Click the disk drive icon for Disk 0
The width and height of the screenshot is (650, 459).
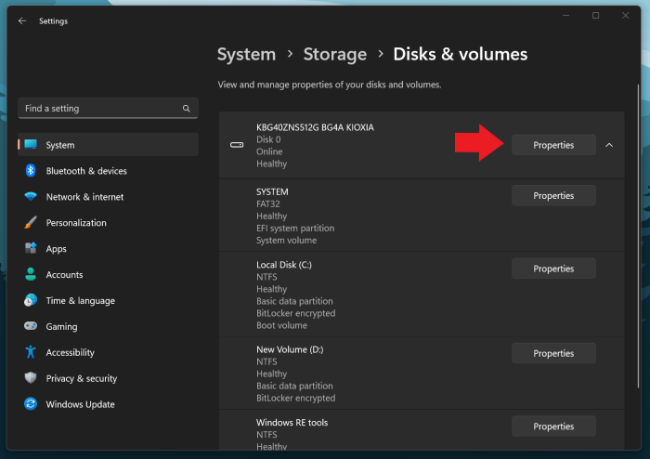[x=237, y=145]
